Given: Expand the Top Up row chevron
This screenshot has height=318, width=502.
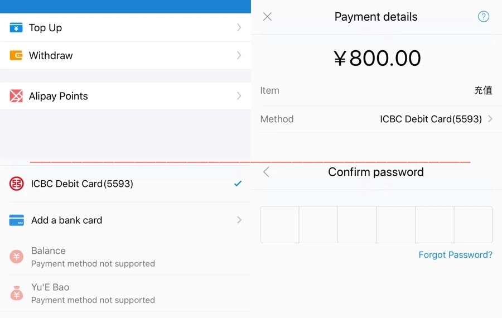Looking at the screenshot, I should tap(239, 28).
